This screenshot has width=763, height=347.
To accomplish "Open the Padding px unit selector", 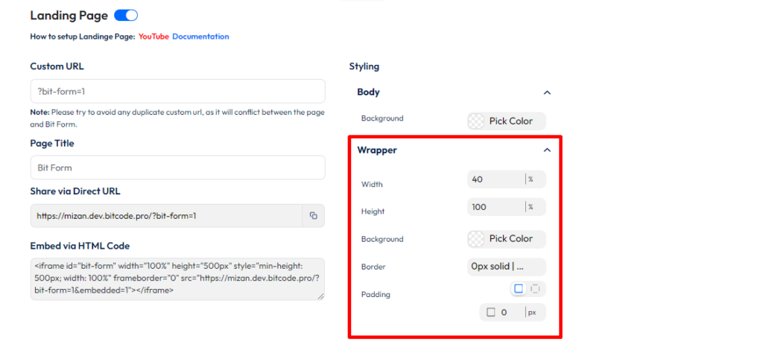I will tap(532, 313).
